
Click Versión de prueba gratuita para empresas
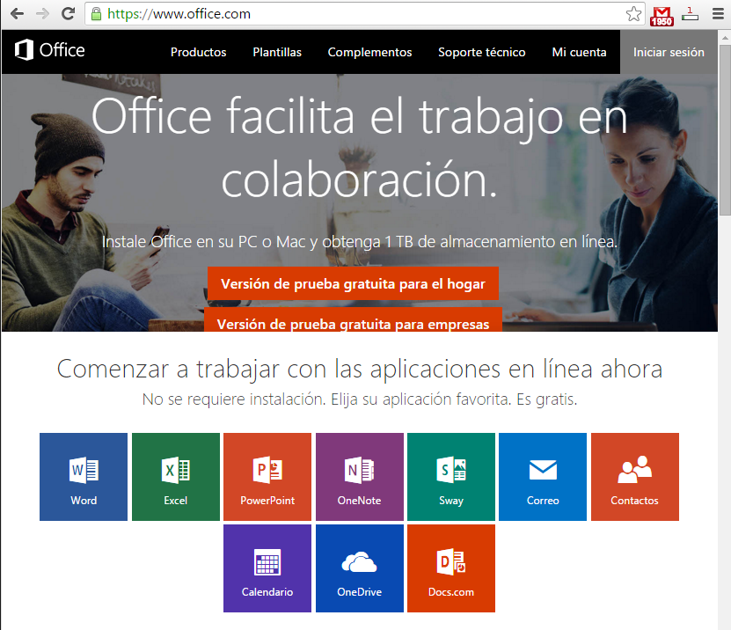[353, 320]
